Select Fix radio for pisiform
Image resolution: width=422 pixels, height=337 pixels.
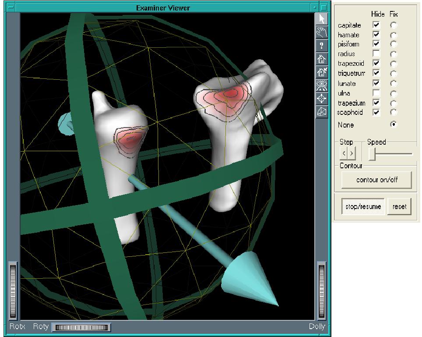[394, 44]
